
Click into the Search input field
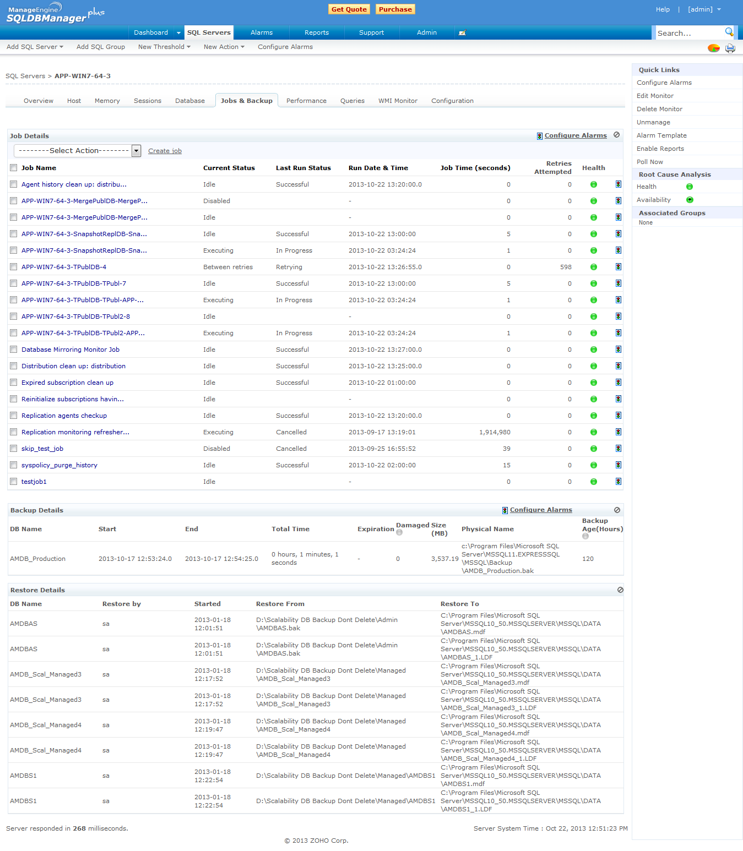click(688, 33)
